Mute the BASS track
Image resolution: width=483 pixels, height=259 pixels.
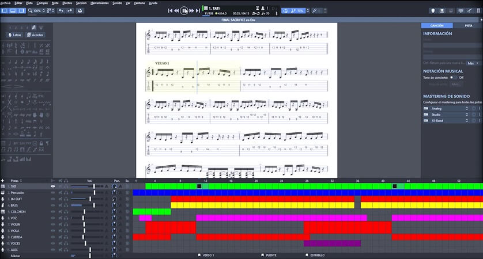61,205
